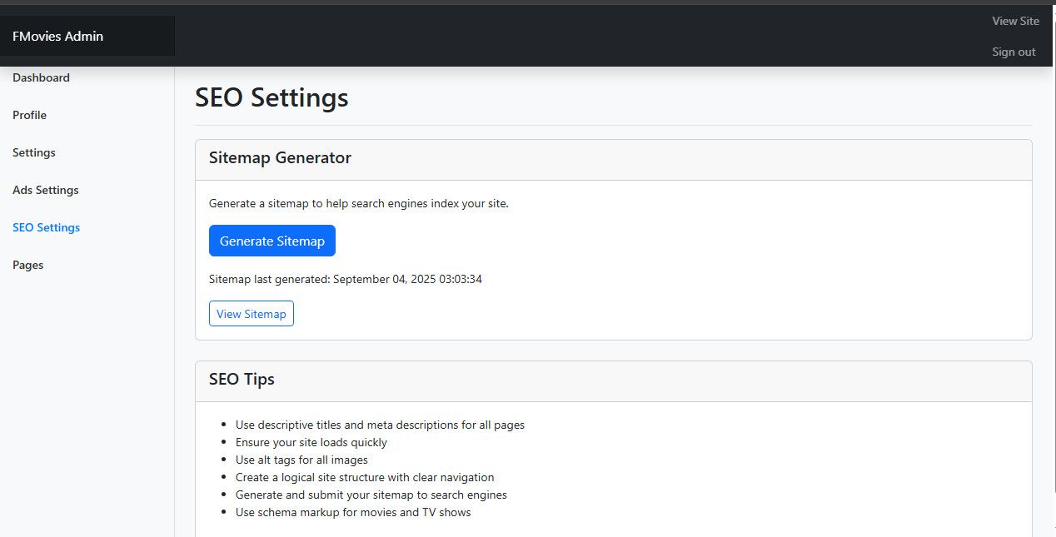Click the tip about logical site structure
1056x537 pixels.
pyautogui.click(x=365, y=477)
